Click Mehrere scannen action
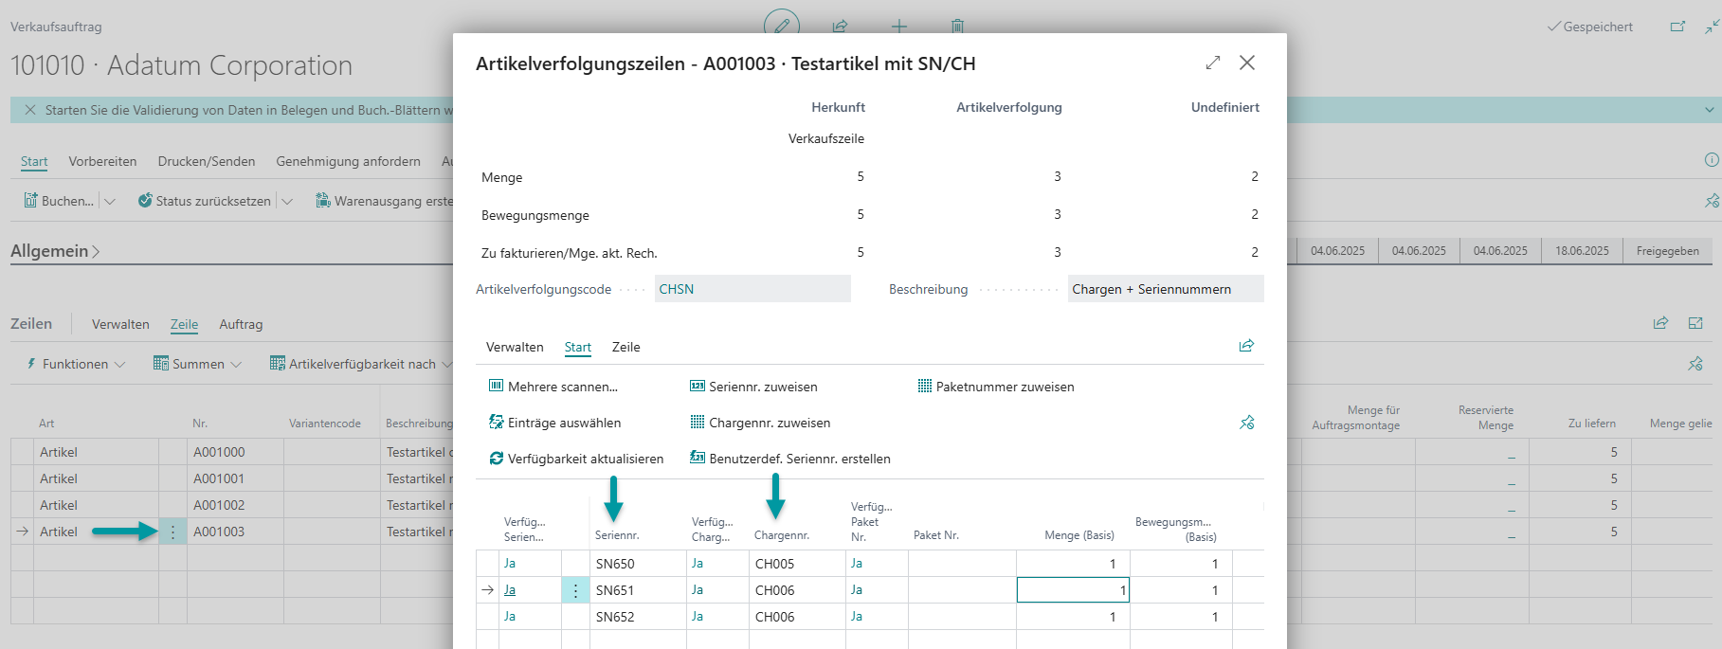The image size is (1722, 649). [553, 387]
